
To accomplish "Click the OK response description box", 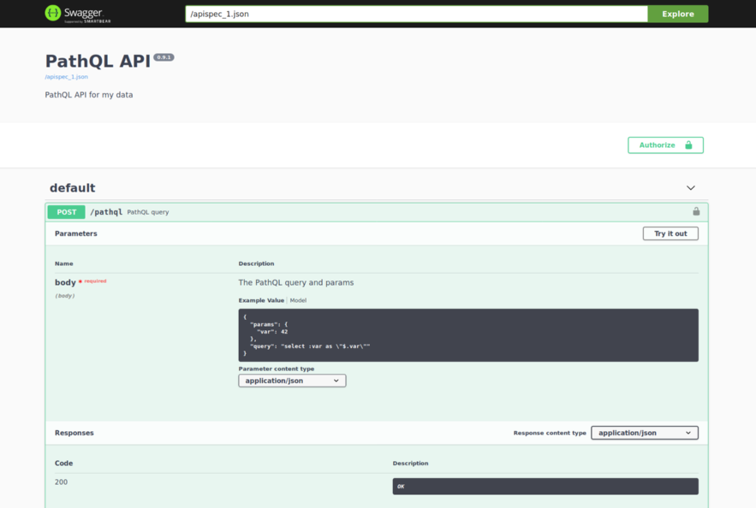I will pos(545,487).
